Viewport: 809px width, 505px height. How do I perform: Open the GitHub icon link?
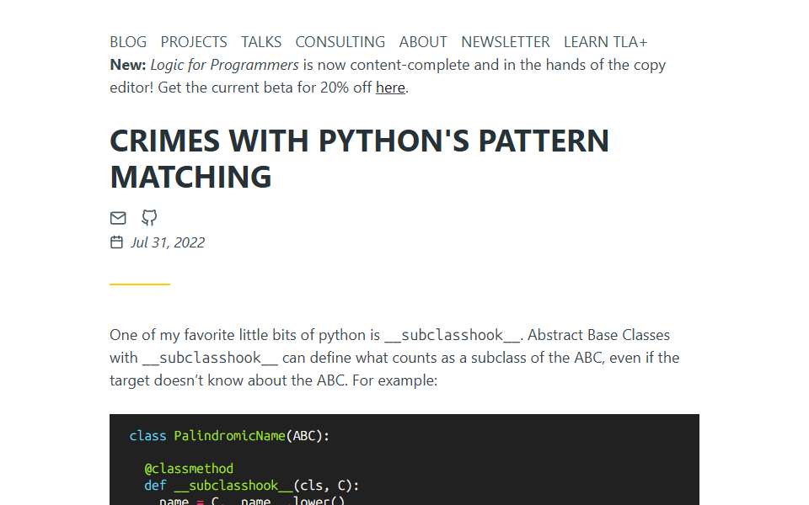pyautogui.click(x=149, y=218)
